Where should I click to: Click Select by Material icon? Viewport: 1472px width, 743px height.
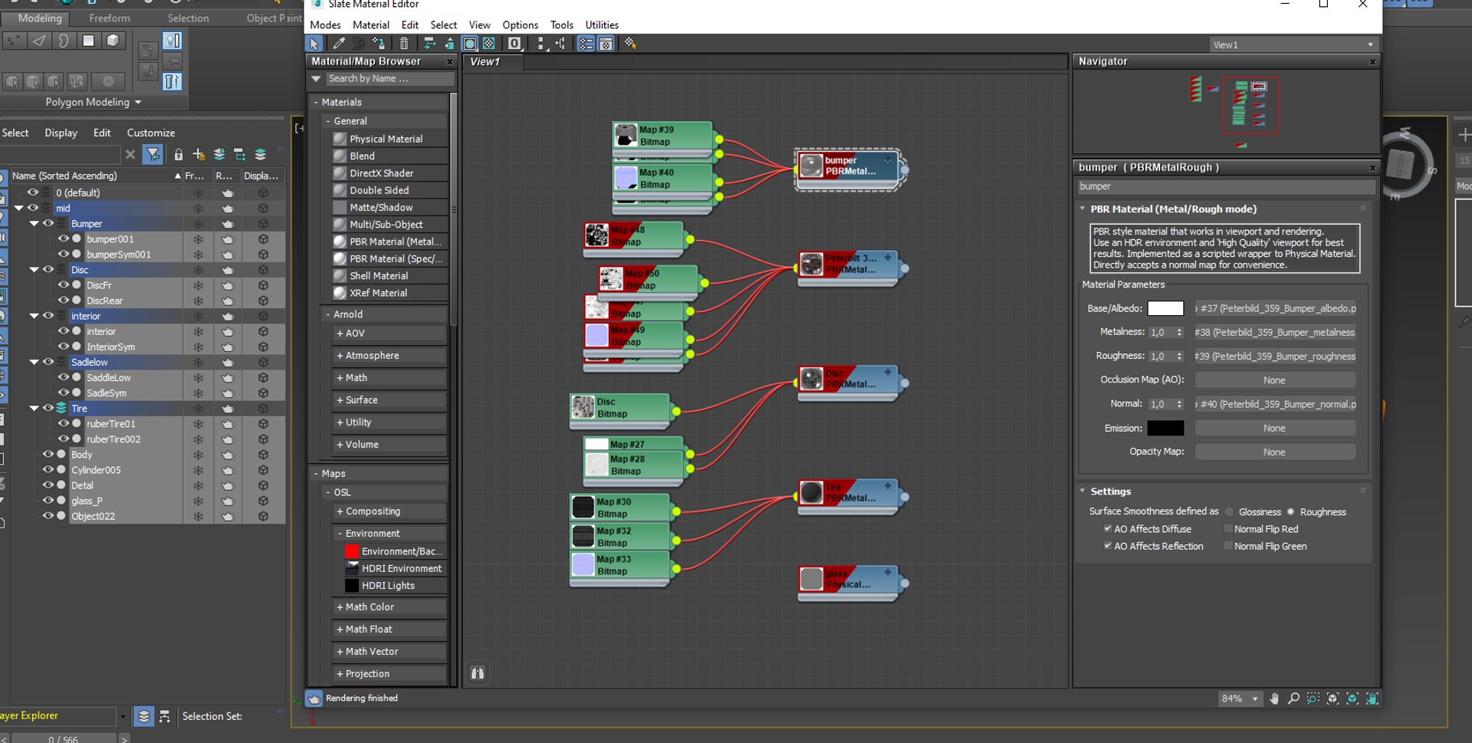pos(631,44)
